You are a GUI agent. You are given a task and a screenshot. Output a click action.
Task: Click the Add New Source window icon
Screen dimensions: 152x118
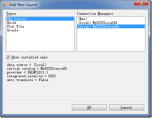[5, 5]
